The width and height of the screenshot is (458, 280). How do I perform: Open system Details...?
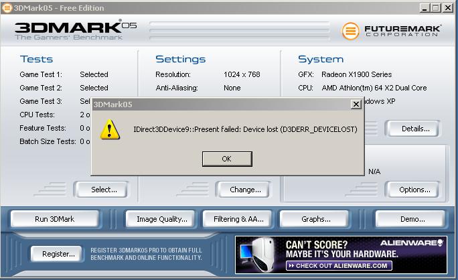(x=412, y=129)
